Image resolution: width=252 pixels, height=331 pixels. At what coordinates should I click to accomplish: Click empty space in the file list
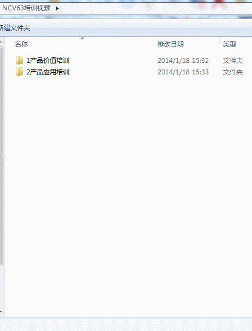(126, 190)
